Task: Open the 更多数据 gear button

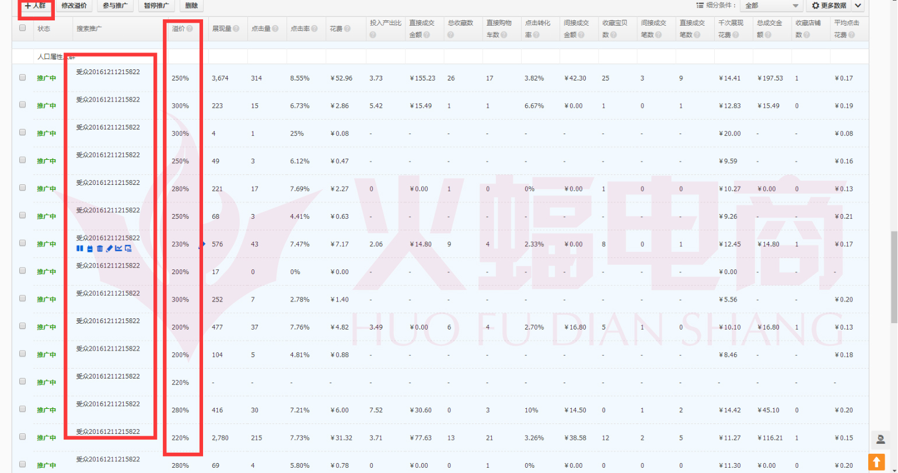Action: (829, 5)
